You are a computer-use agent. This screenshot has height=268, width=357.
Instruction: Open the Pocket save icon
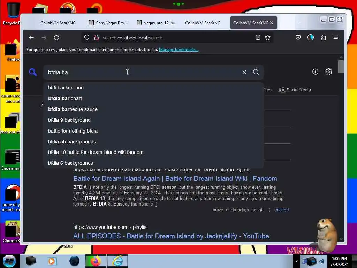point(298,37)
